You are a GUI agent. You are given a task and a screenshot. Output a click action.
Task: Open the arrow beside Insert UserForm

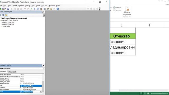[x=6, y=9]
